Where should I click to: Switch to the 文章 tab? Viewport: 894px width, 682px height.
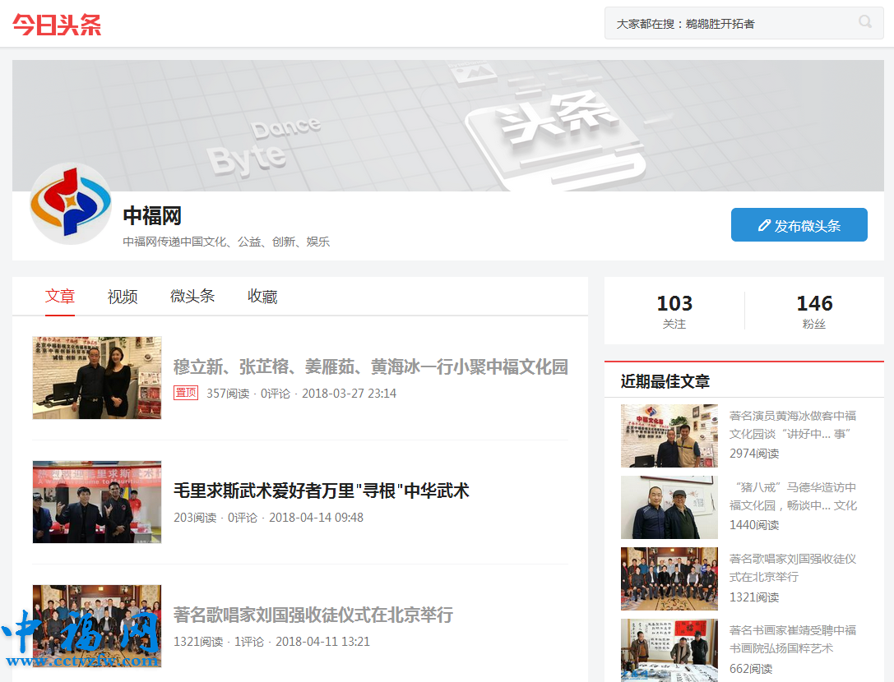coord(60,297)
